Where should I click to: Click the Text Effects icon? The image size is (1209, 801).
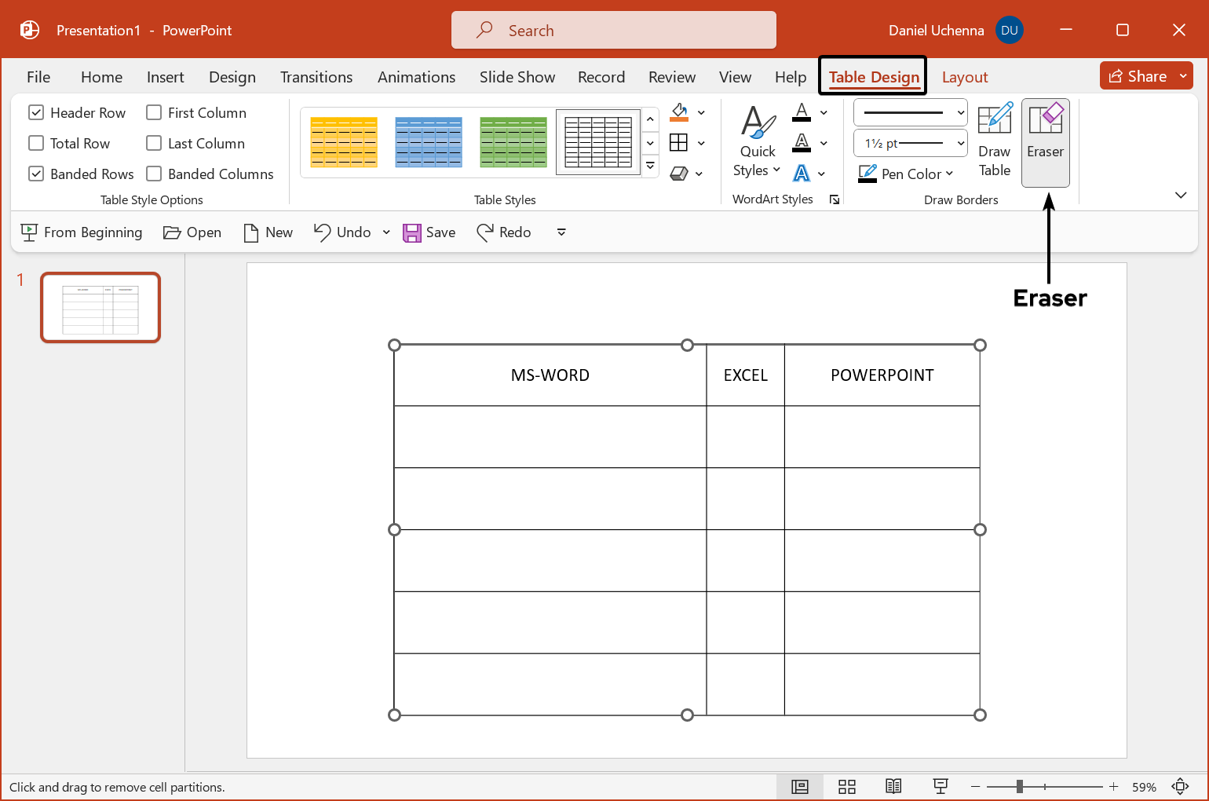tap(802, 174)
